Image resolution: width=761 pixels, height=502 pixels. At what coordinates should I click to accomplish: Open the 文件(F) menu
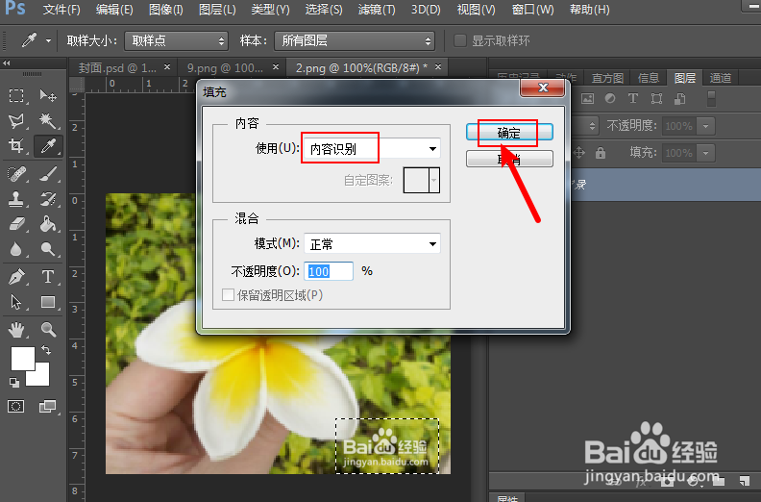pos(61,10)
